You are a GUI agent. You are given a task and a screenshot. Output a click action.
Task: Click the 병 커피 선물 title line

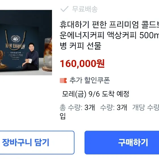81,46
